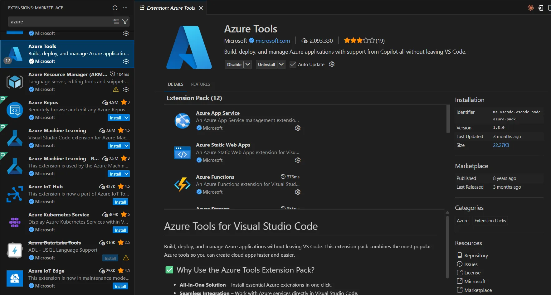Click the Extension Packs category tag
Viewport: 551px width, 295px height.
[490, 221]
